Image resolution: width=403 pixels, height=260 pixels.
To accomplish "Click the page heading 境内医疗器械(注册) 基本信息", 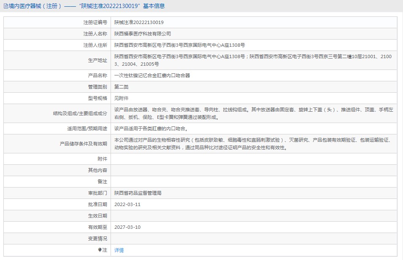I will [87, 6].
